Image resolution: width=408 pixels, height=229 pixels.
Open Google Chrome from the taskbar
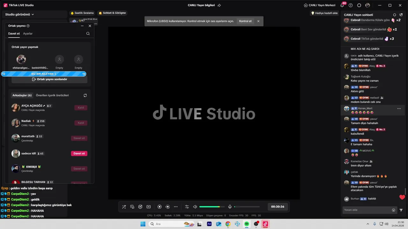[x=228, y=224]
